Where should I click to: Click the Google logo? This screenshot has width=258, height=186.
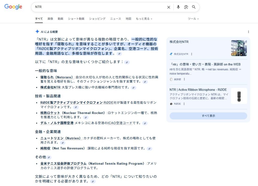(13, 7)
